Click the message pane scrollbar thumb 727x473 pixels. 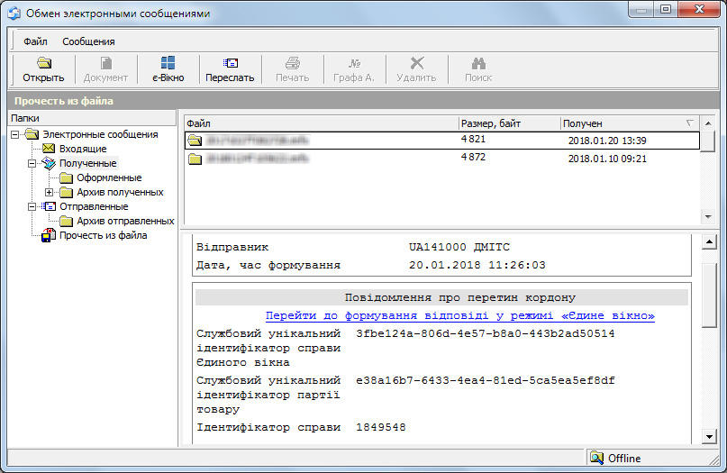click(x=709, y=296)
